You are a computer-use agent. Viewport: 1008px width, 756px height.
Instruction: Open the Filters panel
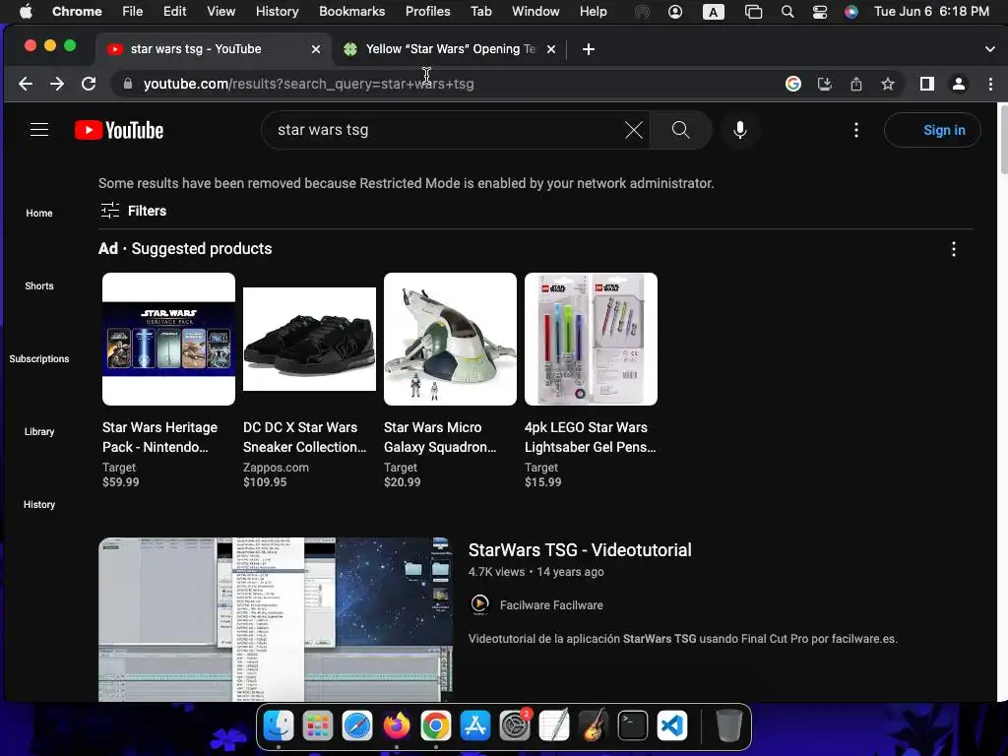[134, 211]
